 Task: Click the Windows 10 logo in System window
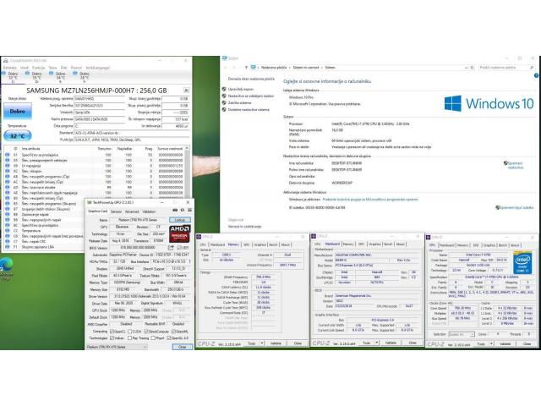489,103
